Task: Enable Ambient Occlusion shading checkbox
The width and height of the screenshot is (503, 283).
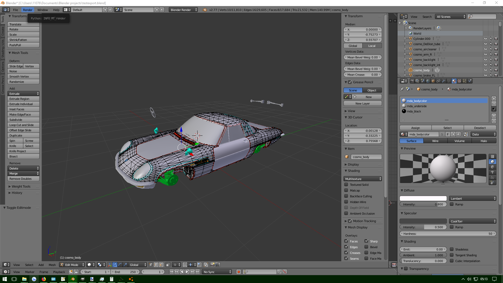Action: (x=346, y=213)
